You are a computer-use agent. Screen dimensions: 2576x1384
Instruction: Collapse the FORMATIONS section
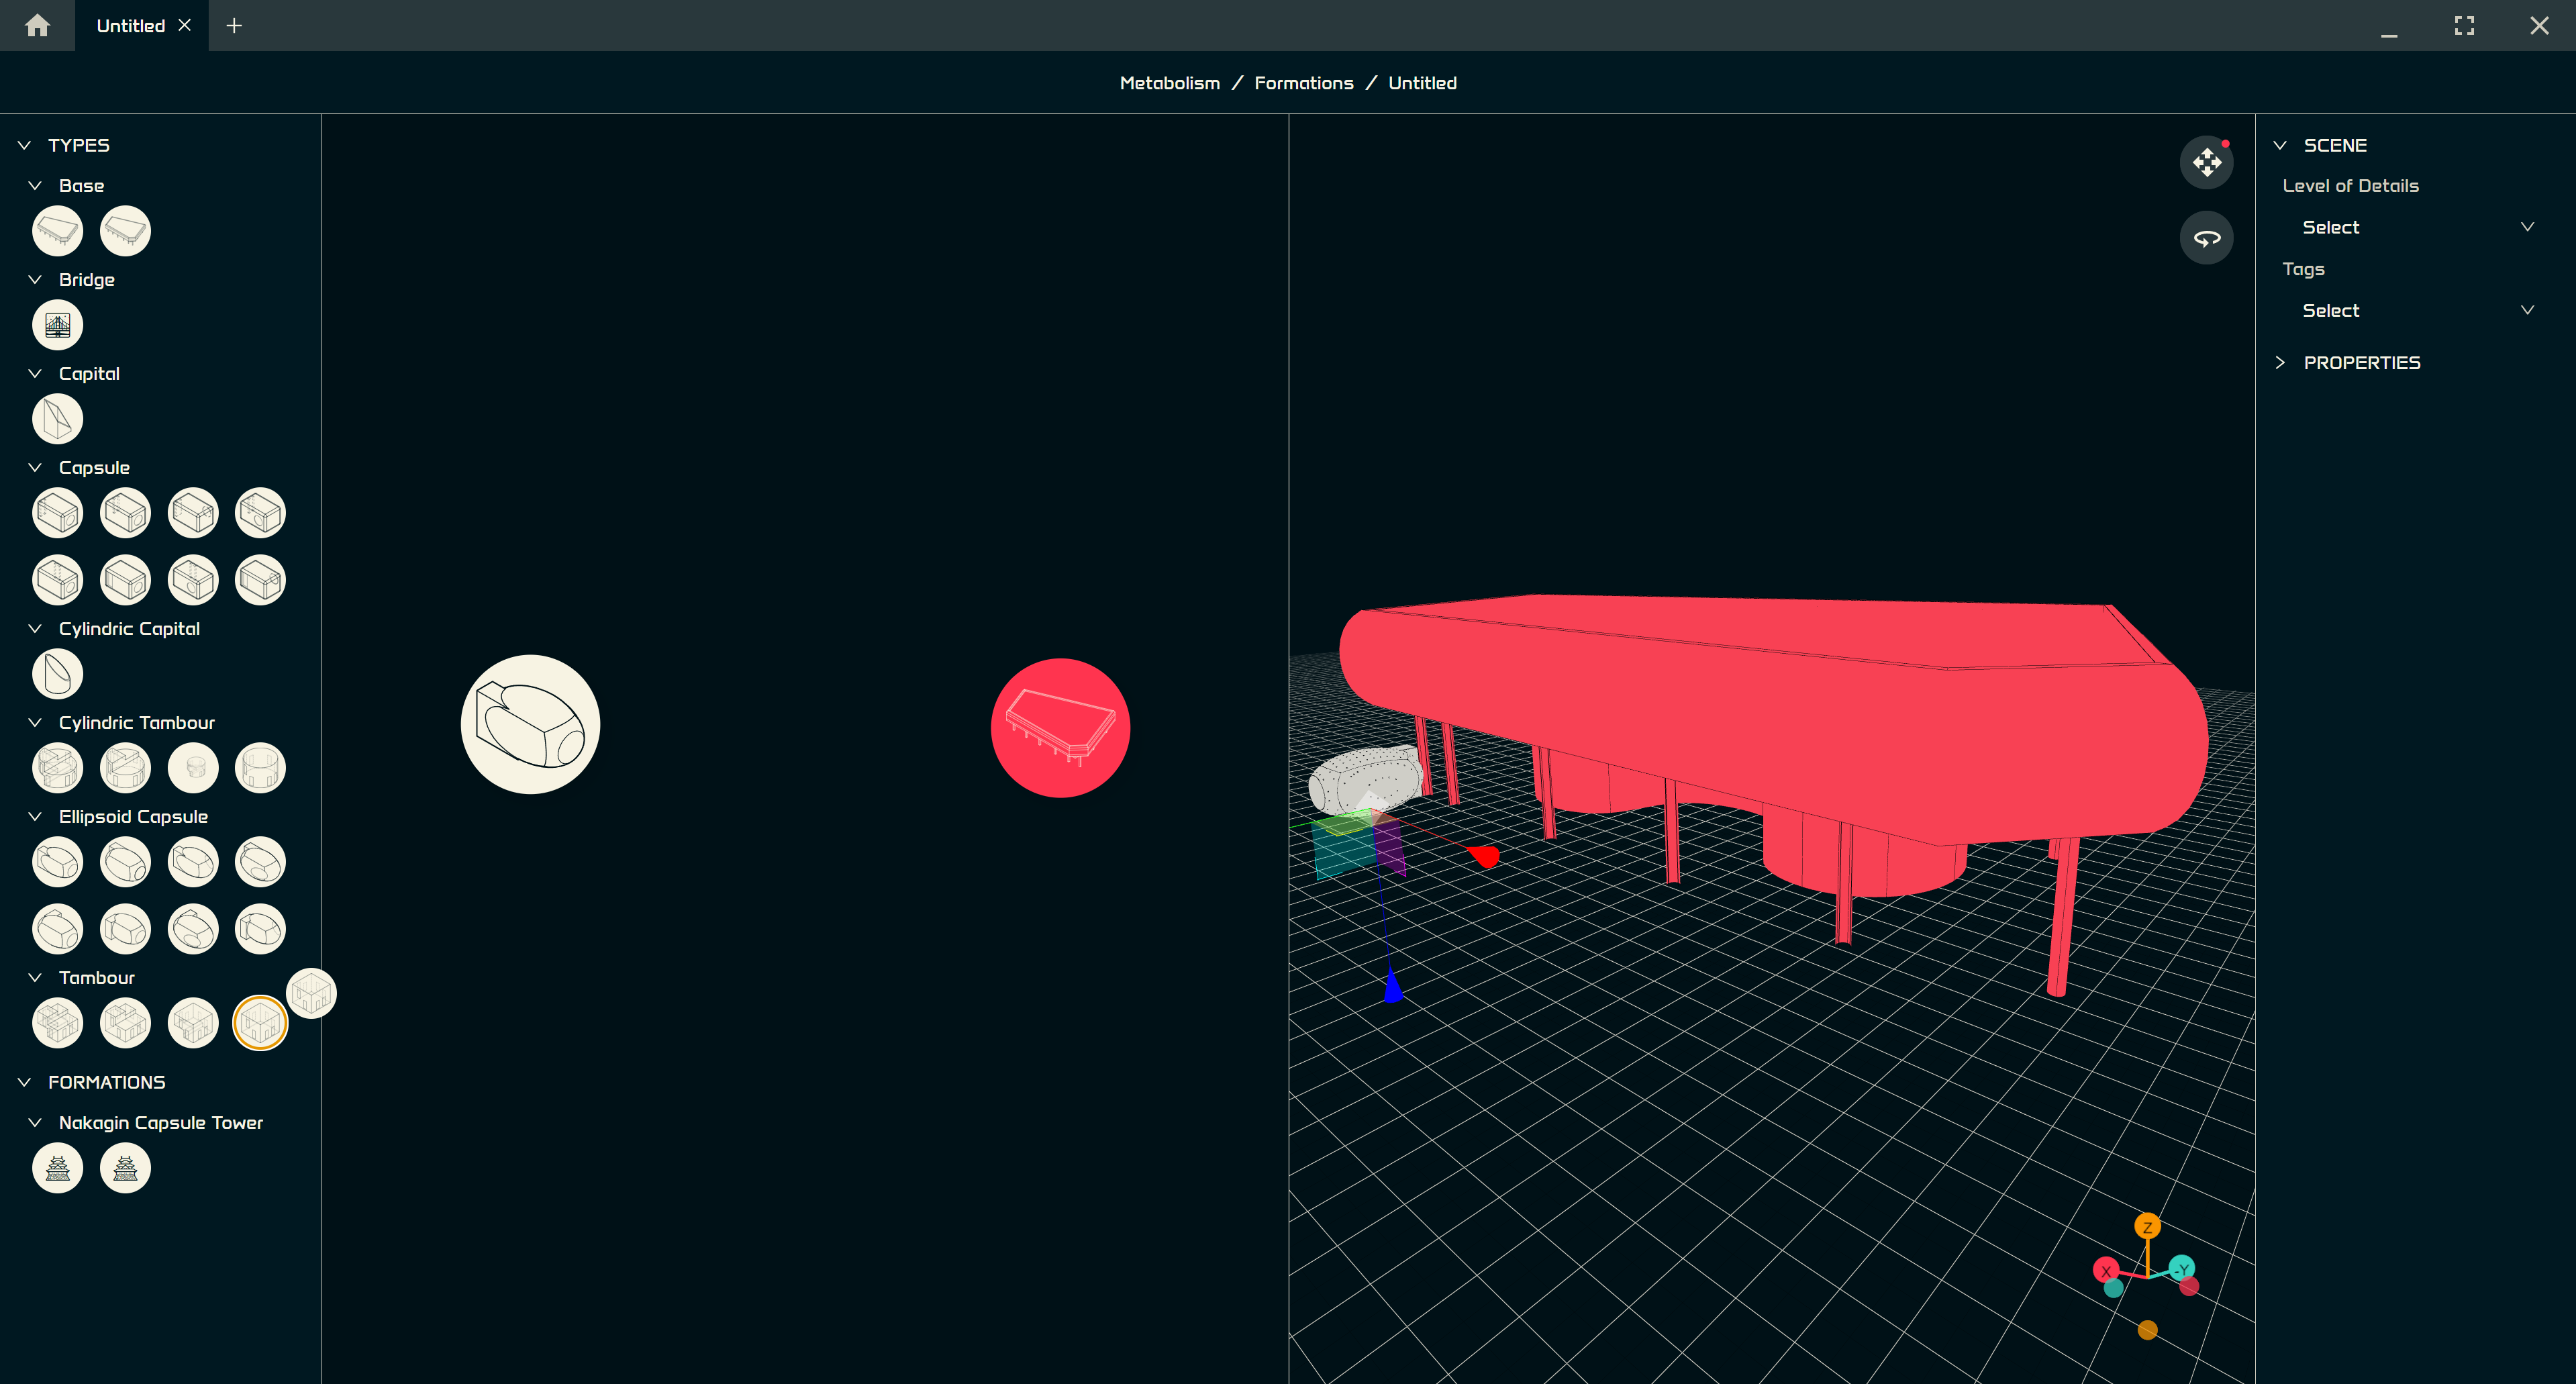[25, 1083]
